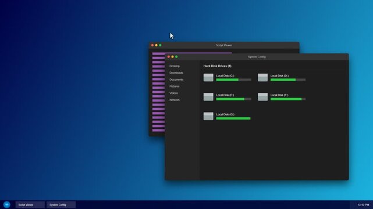Viewport: 373px width, 209px height.
Task: Select Desktop in System Config sidebar
Action: tap(175, 66)
